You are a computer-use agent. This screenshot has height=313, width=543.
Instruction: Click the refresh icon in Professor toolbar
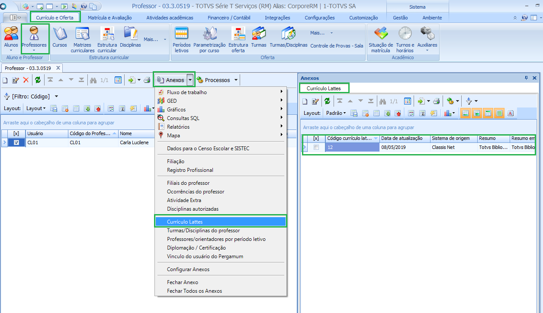[x=38, y=80]
